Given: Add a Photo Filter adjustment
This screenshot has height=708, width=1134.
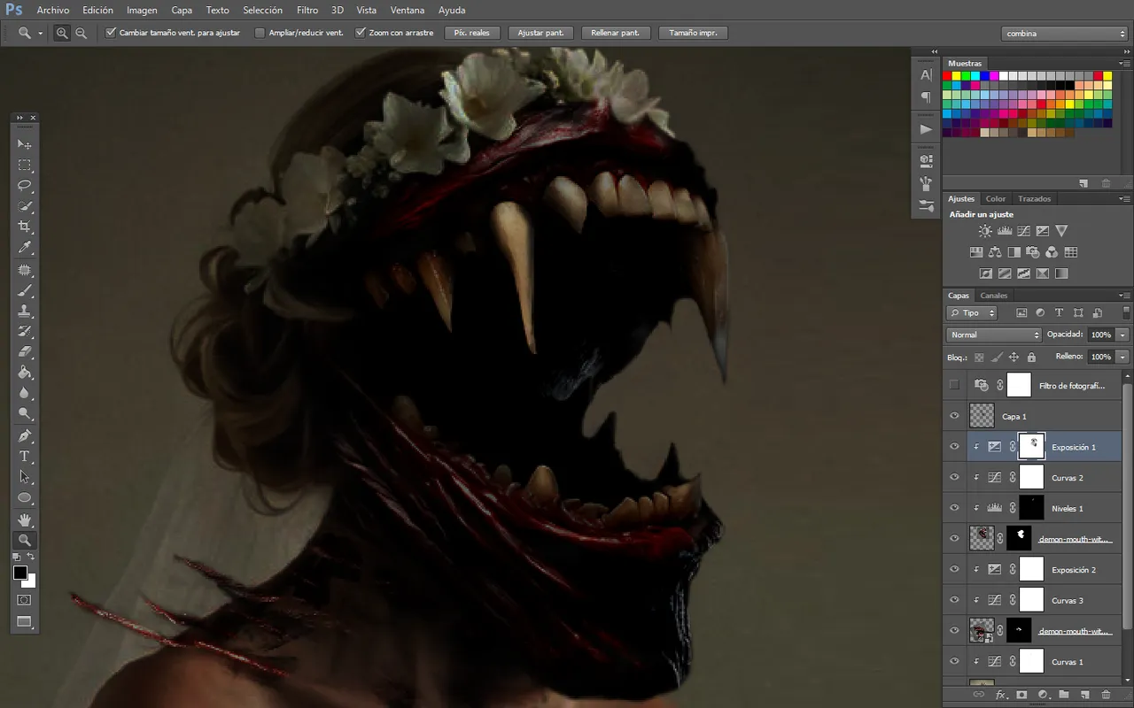Looking at the screenshot, I should (1033, 252).
